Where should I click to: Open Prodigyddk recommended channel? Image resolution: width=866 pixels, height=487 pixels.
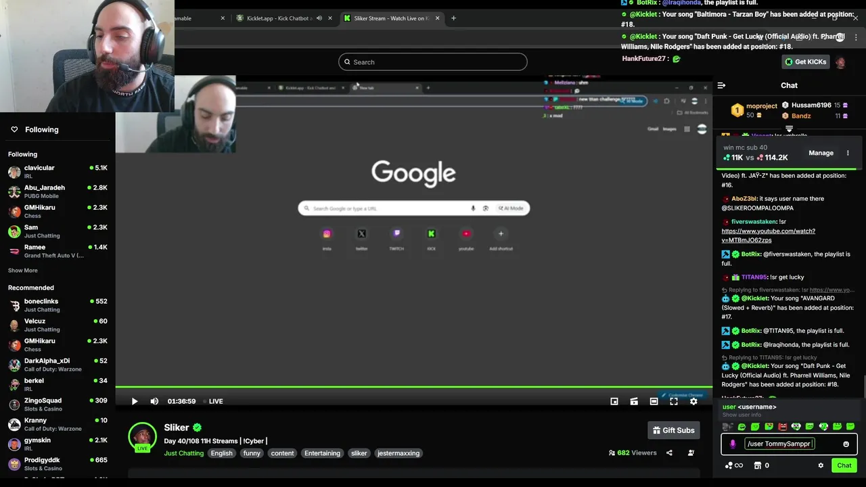58,464
